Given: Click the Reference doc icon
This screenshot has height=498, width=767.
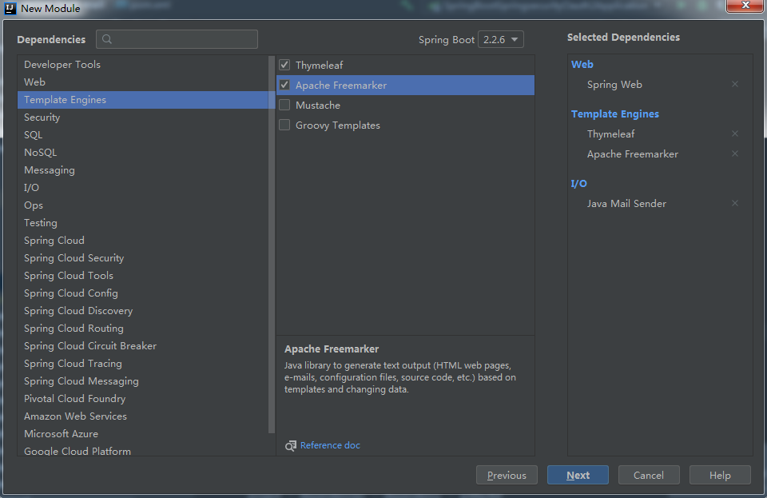Looking at the screenshot, I should (x=291, y=446).
